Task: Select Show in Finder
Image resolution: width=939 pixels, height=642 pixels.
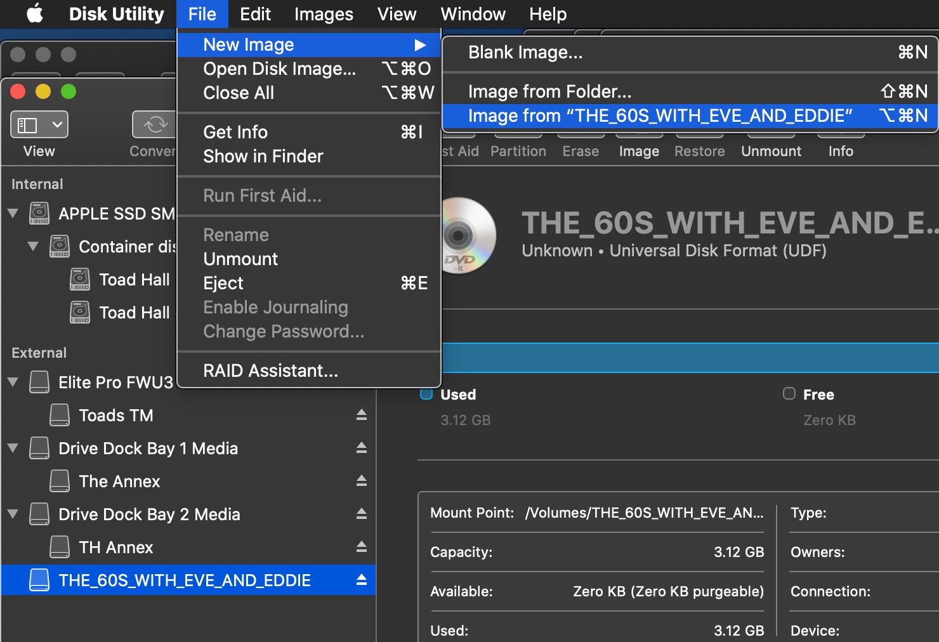Action: tap(309, 156)
